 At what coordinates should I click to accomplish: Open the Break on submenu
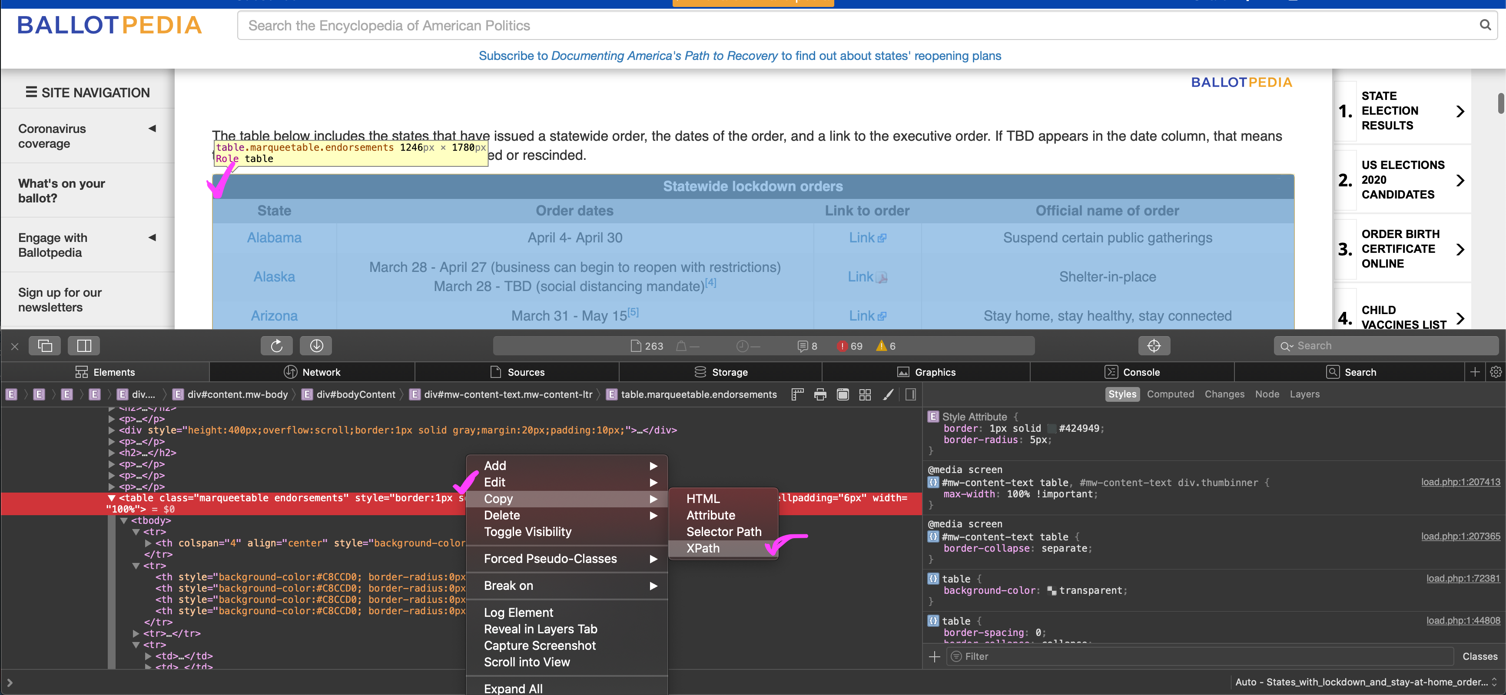[567, 586]
